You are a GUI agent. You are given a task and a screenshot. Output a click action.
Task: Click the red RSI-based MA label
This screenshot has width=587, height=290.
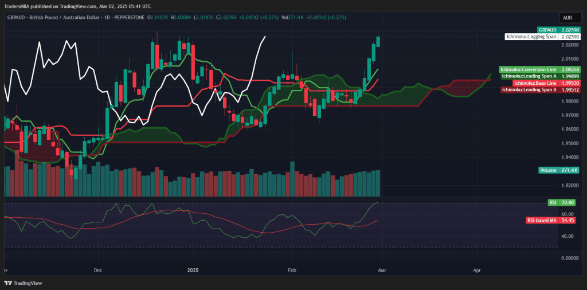pos(542,220)
